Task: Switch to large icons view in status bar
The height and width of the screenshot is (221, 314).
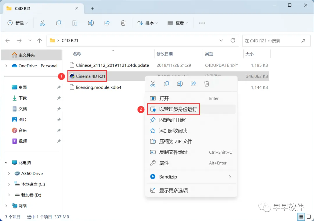Action: pos(308,217)
